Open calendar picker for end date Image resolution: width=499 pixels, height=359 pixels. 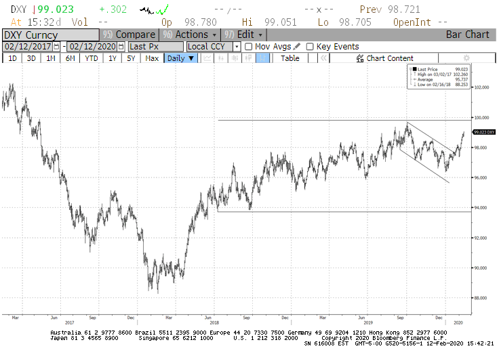coord(121,47)
